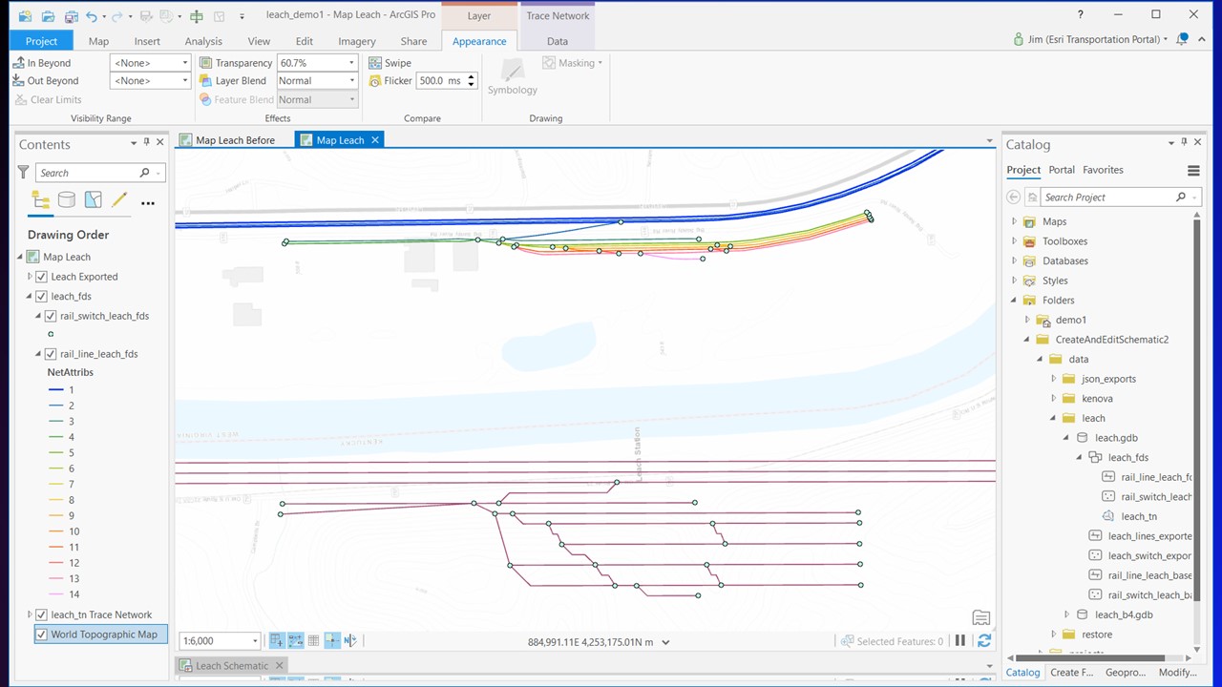1222x687 pixels.
Task: Click the Flicker milliseconds stepper up arrow
Action: [x=471, y=76]
